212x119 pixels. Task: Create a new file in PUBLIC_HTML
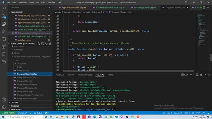click(x=39, y=44)
